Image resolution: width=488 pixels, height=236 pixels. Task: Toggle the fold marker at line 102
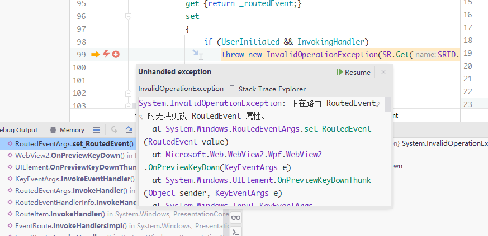pyautogui.click(x=128, y=93)
